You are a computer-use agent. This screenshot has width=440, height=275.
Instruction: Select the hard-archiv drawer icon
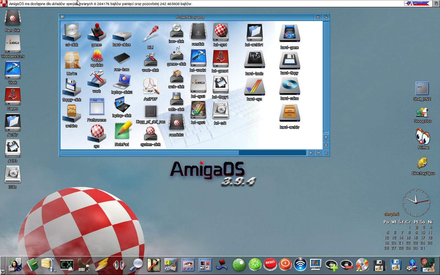(289, 113)
